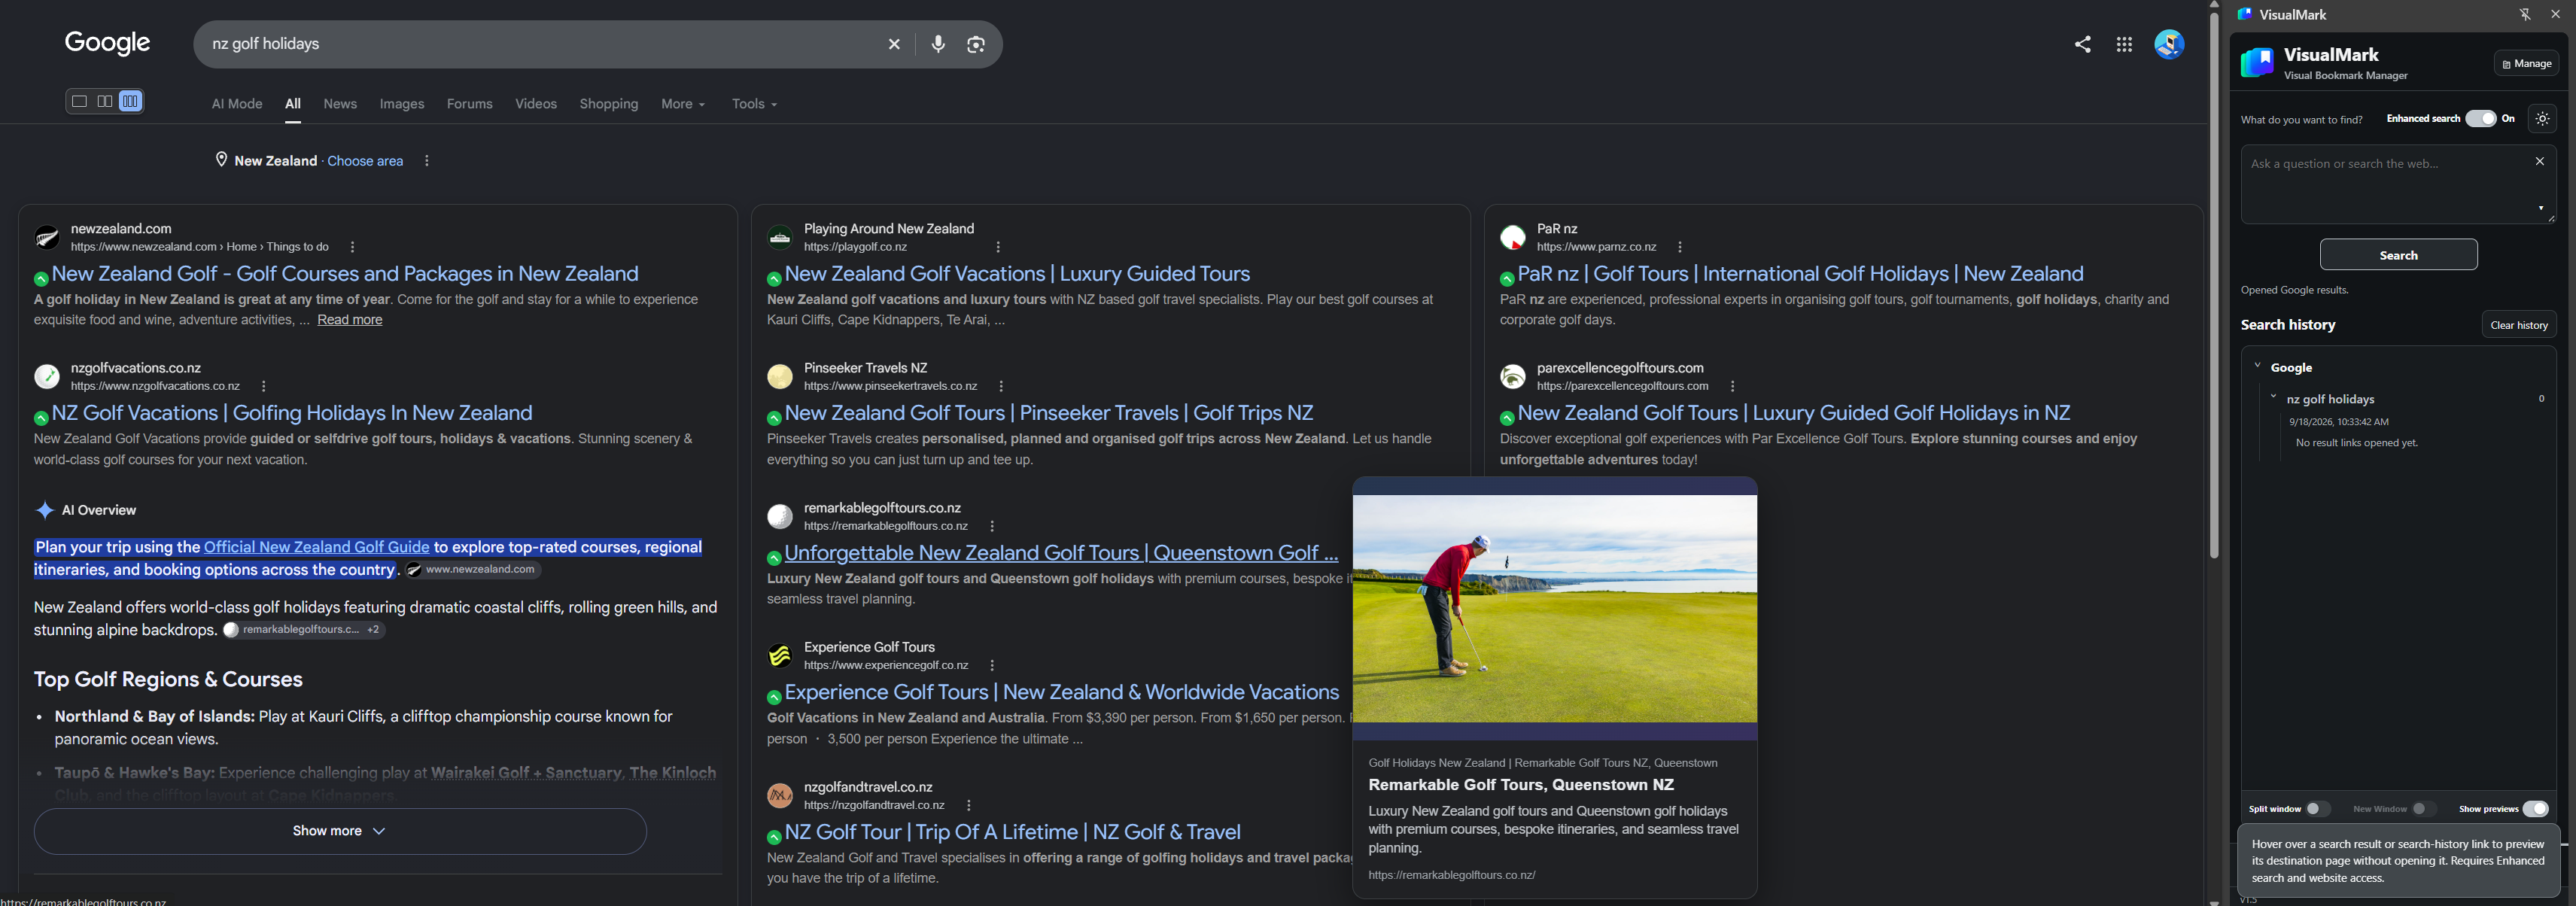Viewport: 2576px width, 906px height.
Task: Open the Tools dropdown
Action: (x=754, y=104)
